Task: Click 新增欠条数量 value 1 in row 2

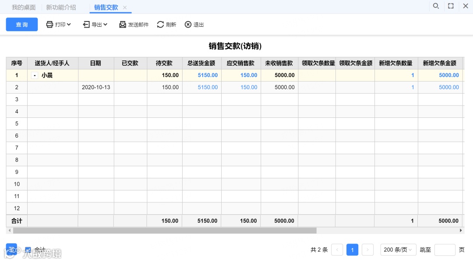Action: click(x=413, y=87)
